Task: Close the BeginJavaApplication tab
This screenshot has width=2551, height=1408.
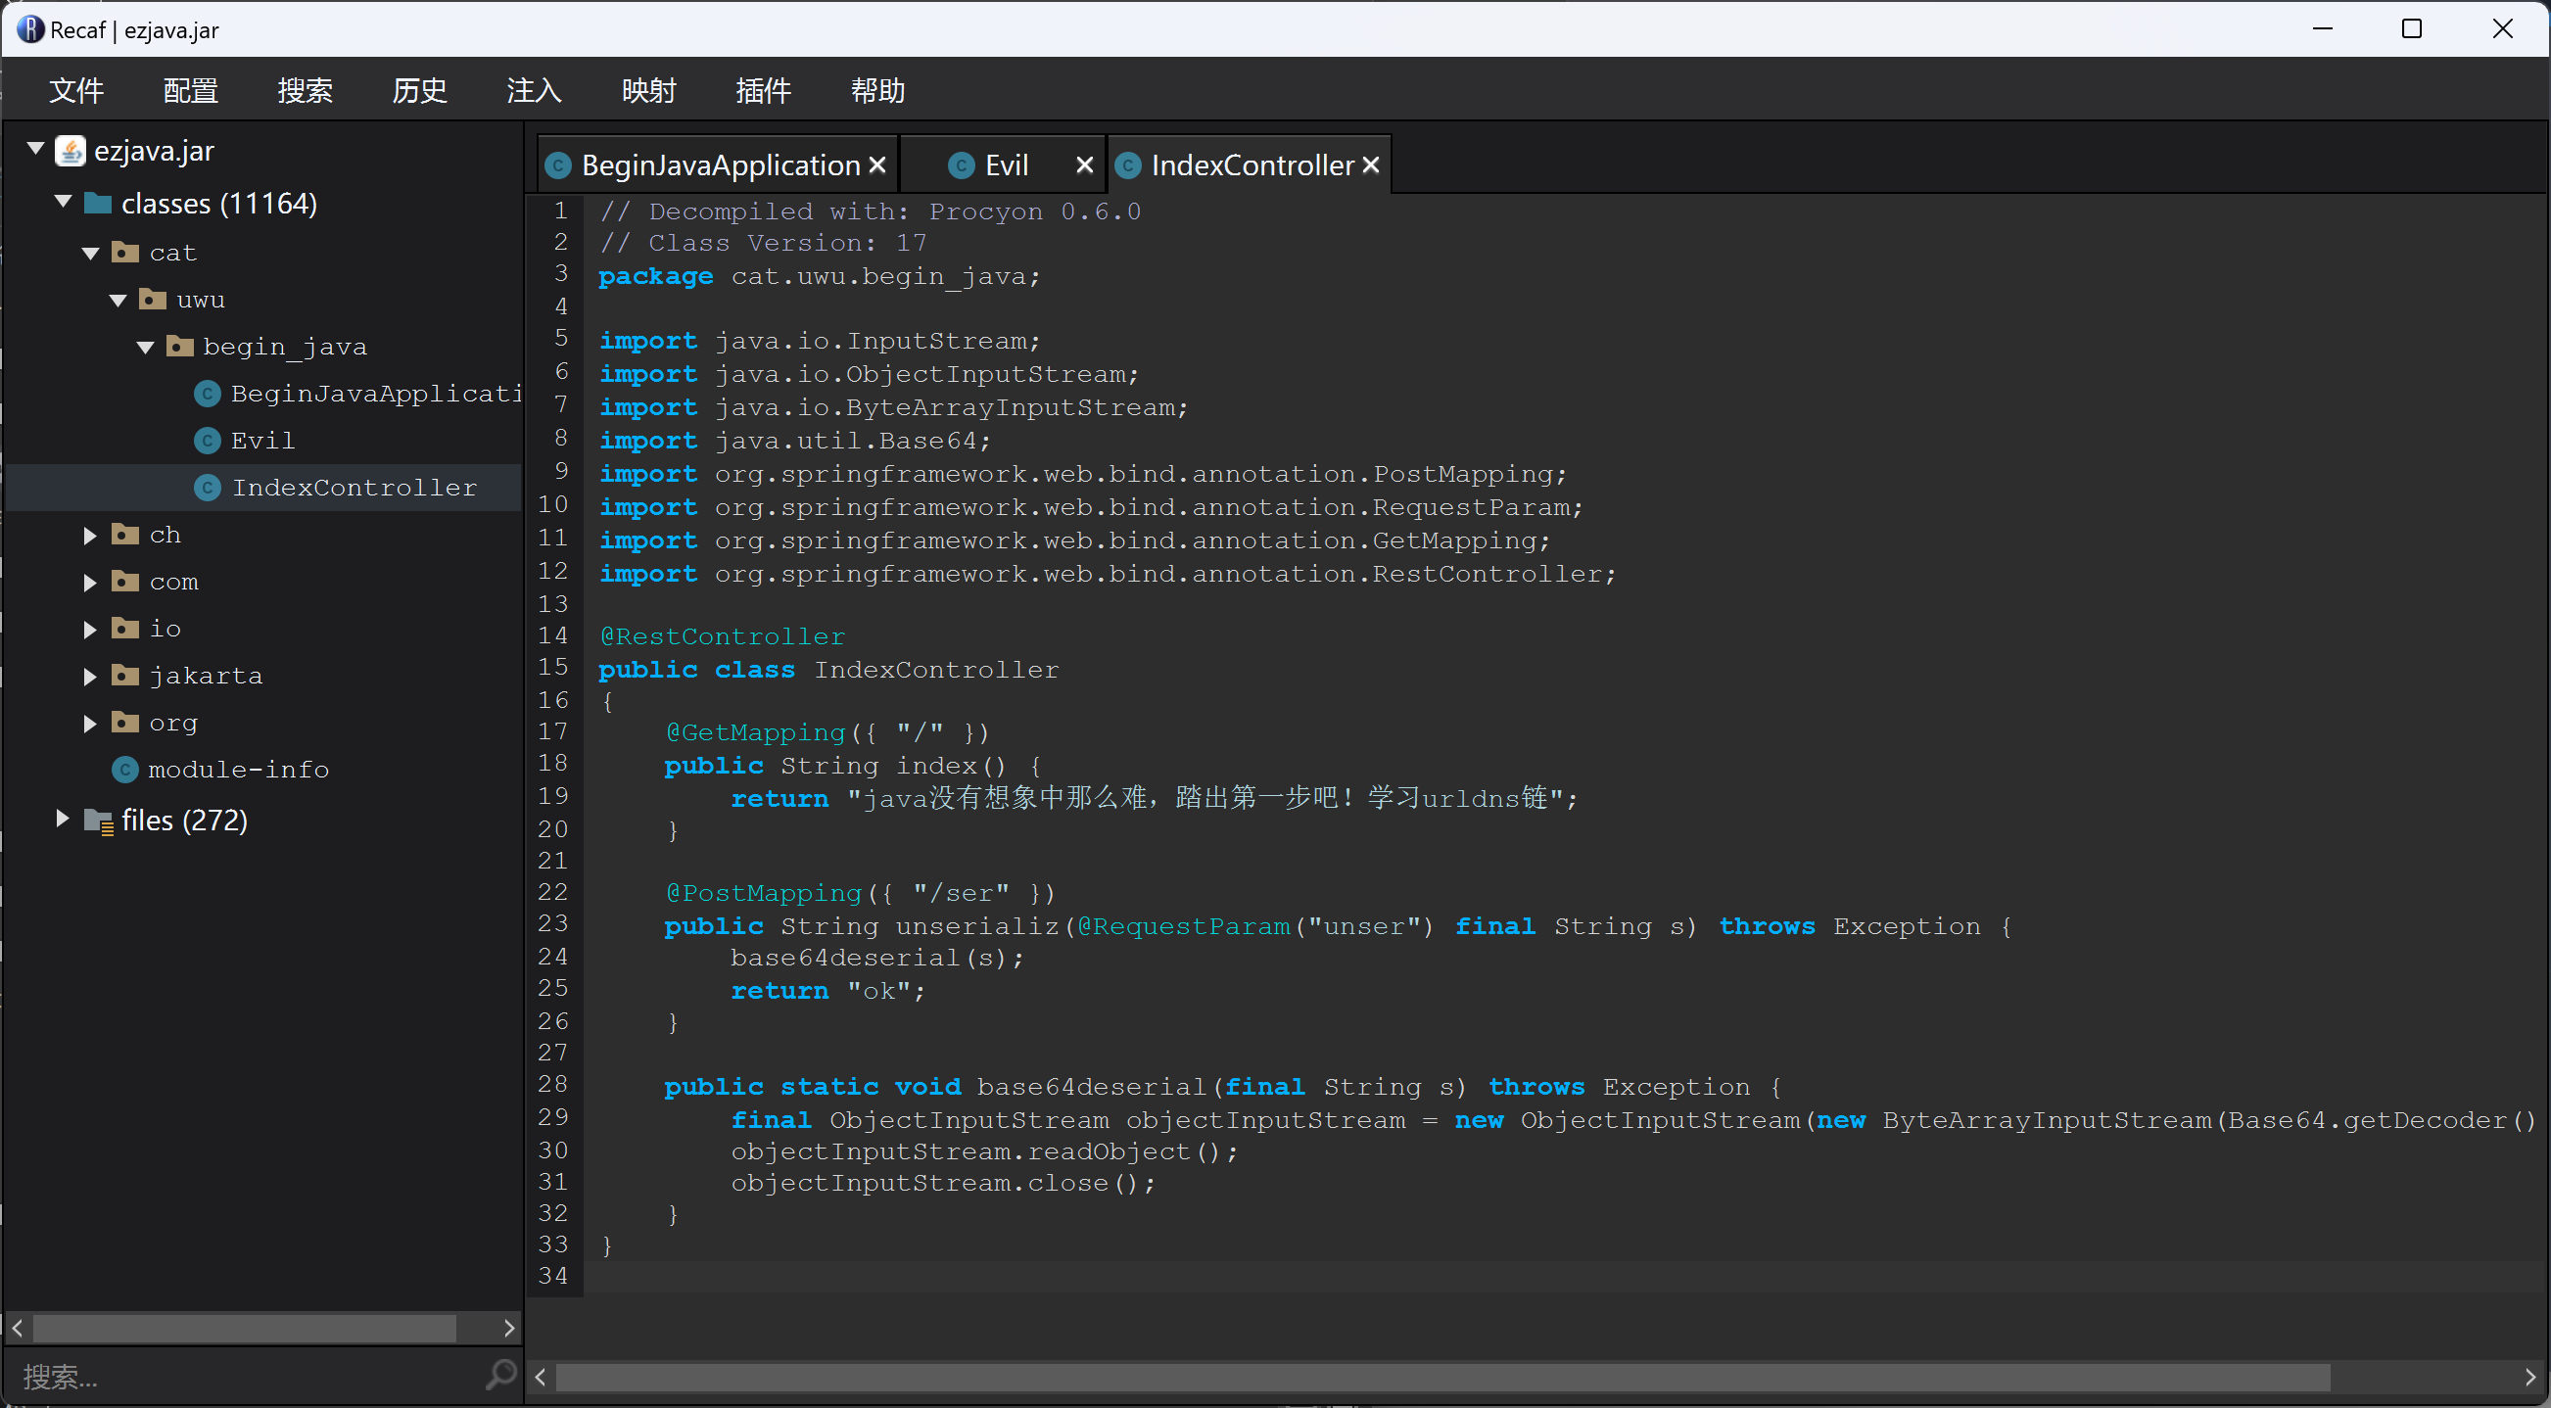Action: 876,165
